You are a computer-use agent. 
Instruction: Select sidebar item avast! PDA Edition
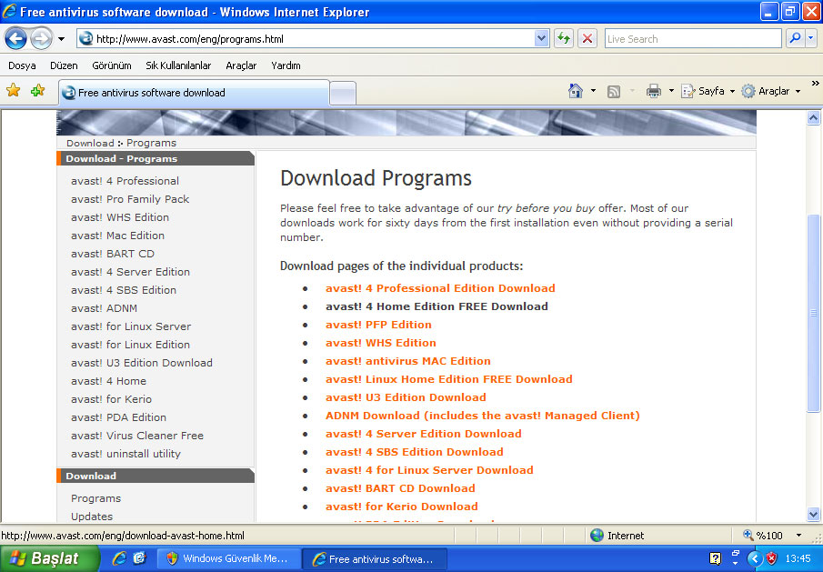click(118, 417)
